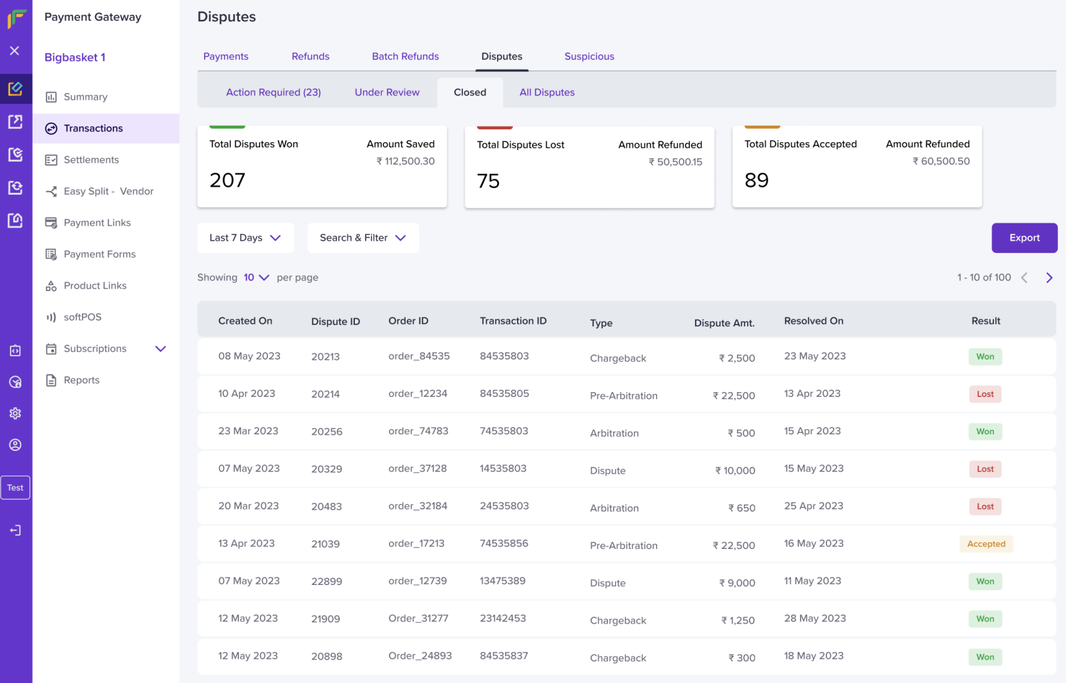
Task: Click the user profile icon in left rail
Action: pos(15,445)
